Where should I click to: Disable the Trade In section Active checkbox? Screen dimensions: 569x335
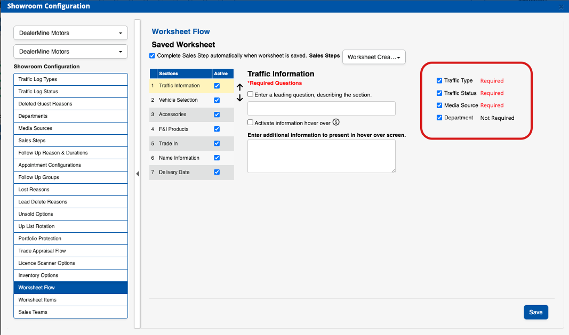click(217, 143)
